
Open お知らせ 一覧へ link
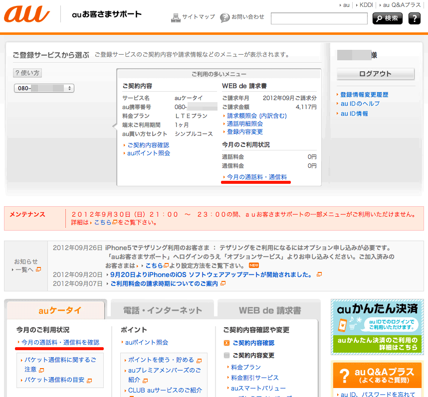point(24,269)
